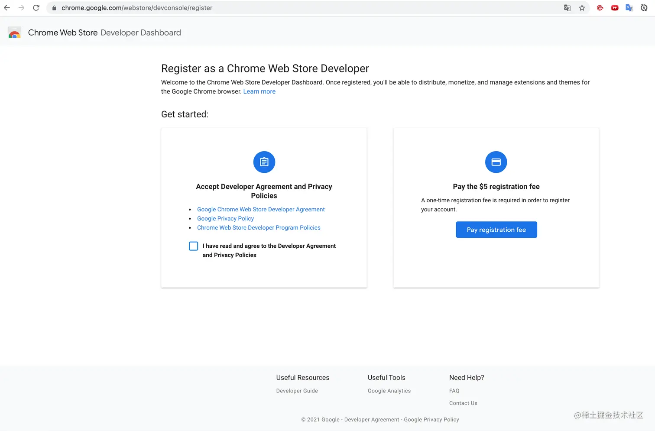Click 'Accept Developer Agreement and Privacy Policies' heading
The width and height of the screenshot is (655, 431).
[264, 191]
